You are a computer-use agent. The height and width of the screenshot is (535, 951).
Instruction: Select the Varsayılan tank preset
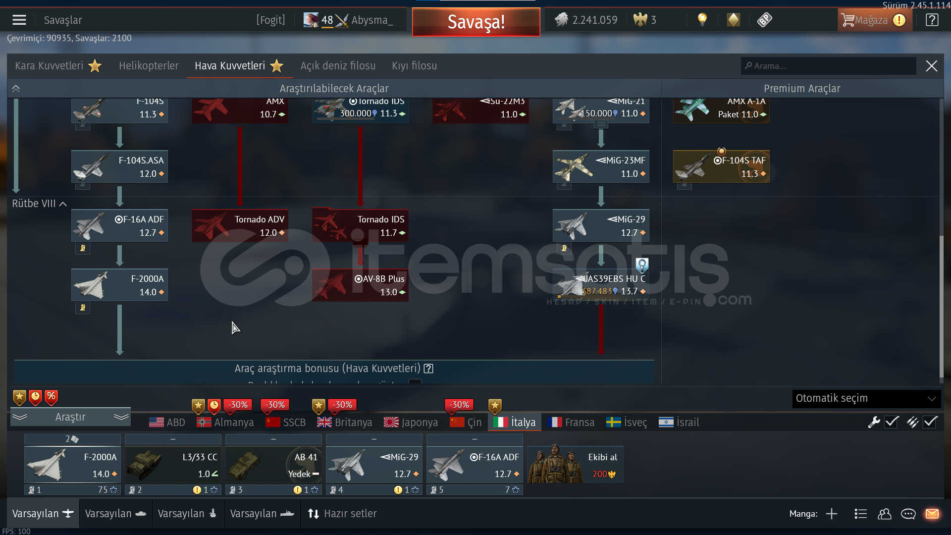point(115,514)
